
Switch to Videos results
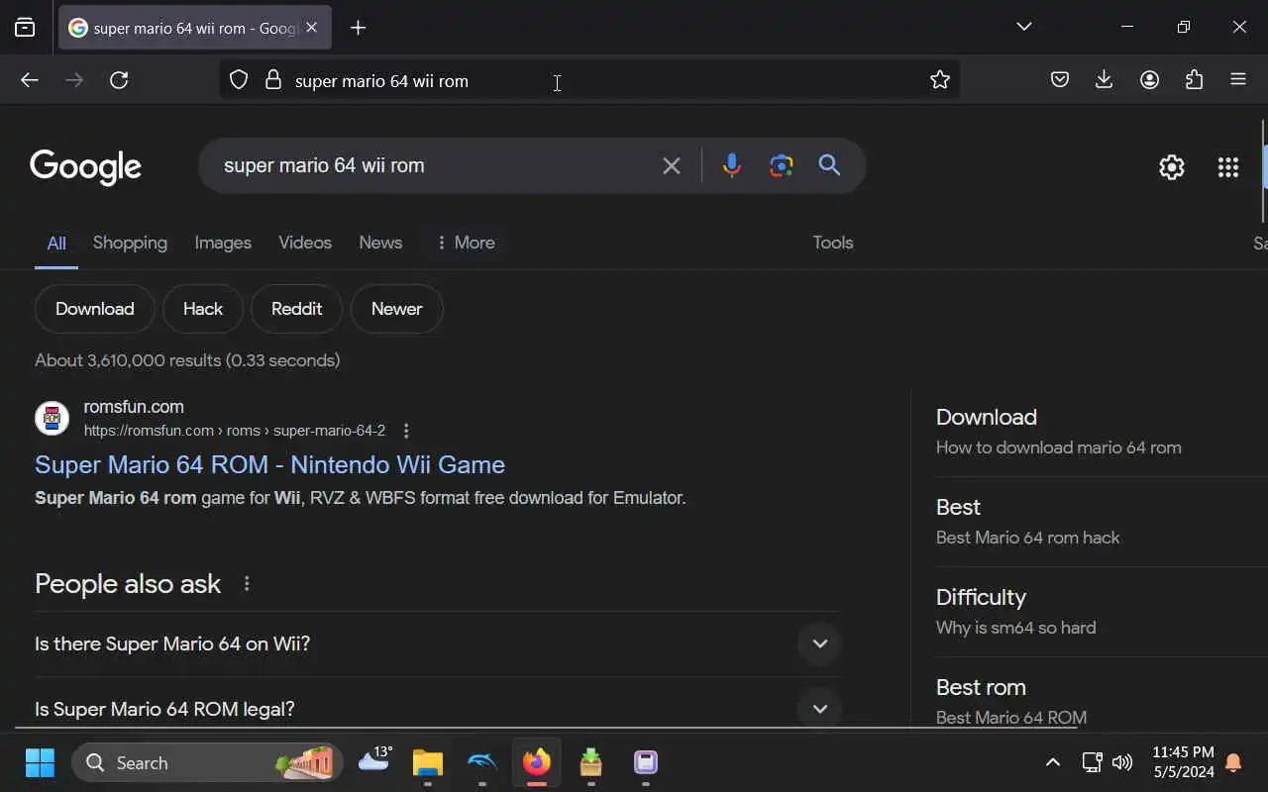point(305,243)
